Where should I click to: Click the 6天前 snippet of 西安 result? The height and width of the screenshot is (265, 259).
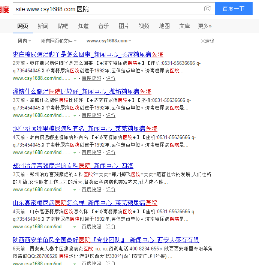tap(112, 253)
